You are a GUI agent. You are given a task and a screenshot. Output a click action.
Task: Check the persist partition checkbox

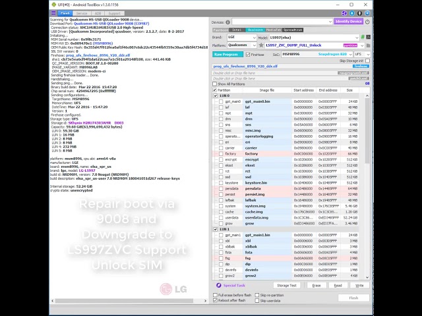click(x=221, y=194)
